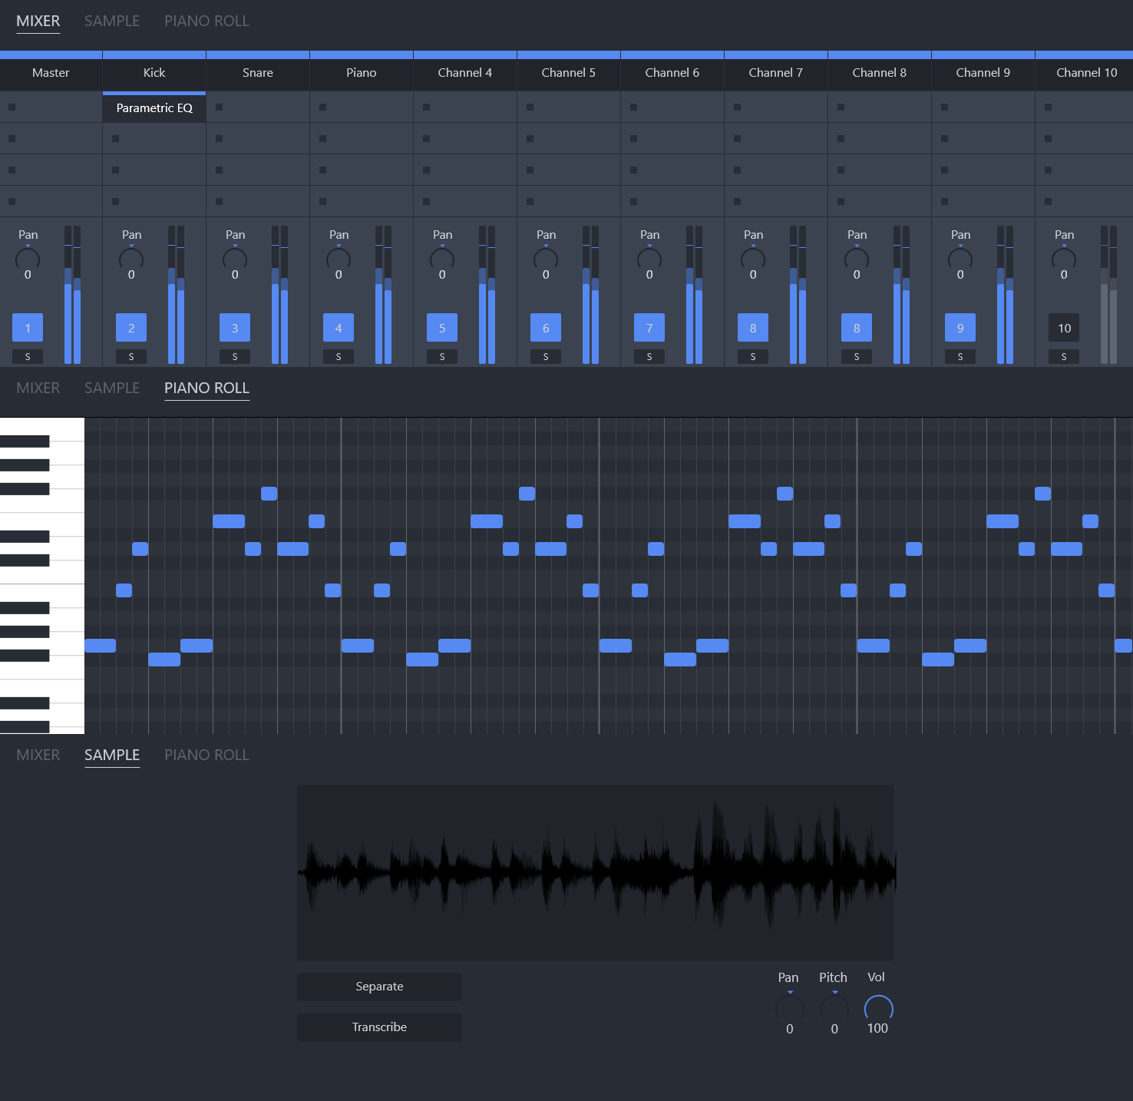Open the first empty effect slot on Channel 4
1133x1101 pixels.
465,107
